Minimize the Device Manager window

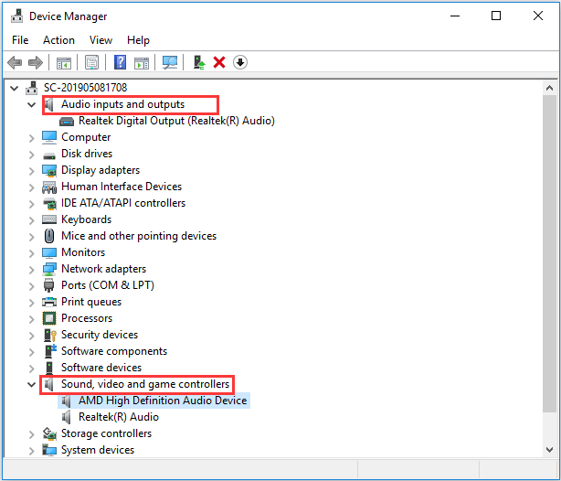point(455,16)
